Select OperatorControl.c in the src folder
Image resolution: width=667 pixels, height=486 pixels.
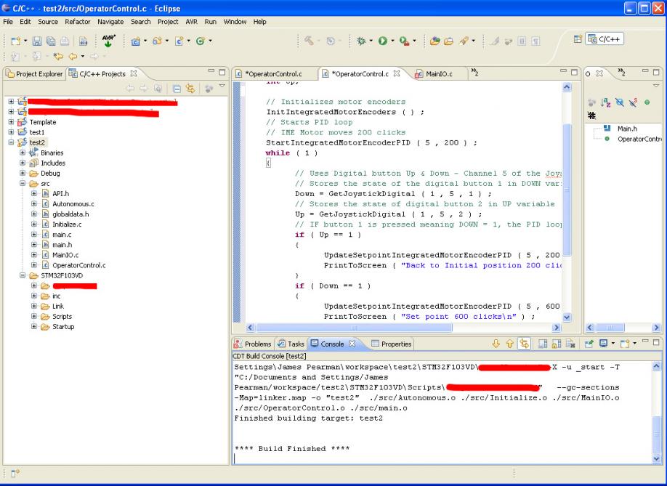(x=78, y=265)
